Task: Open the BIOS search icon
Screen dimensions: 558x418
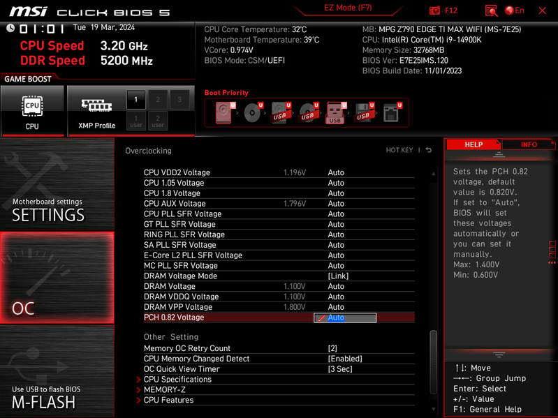Action: [x=491, y=10]
